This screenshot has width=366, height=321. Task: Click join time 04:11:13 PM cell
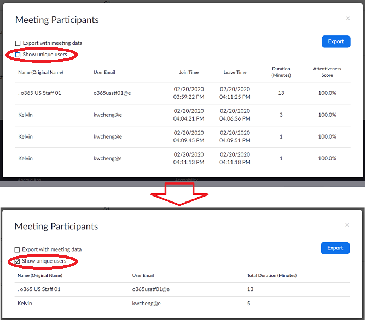(189, 159)
